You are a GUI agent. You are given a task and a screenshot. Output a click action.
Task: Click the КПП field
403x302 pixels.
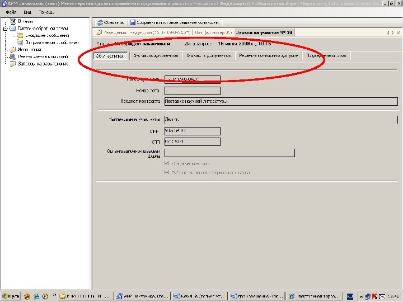192,141
